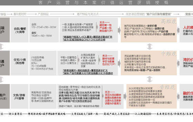Click the 客&货对称 header label
This screenshot has height=122, width=193.
20,14
